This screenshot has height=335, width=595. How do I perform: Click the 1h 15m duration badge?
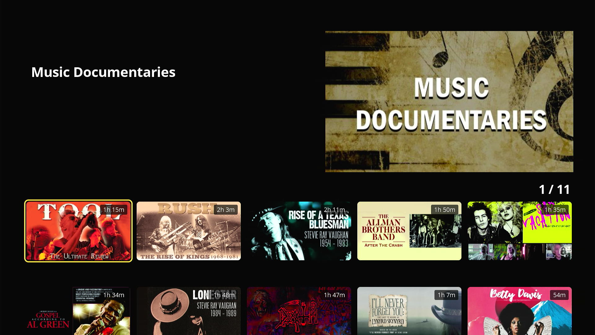click(x=114, y=210)
